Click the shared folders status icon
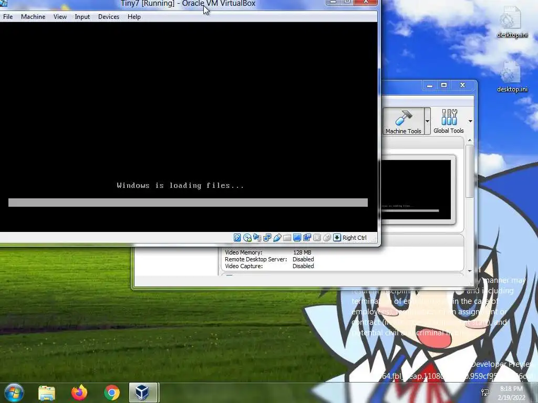Image resolution: width=538 pixels, height=403 pixels. coord(287,238)
